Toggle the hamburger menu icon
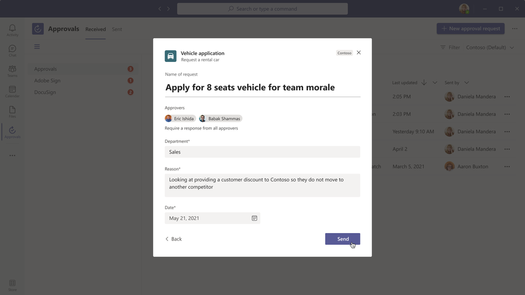 [x=37, y=47]
